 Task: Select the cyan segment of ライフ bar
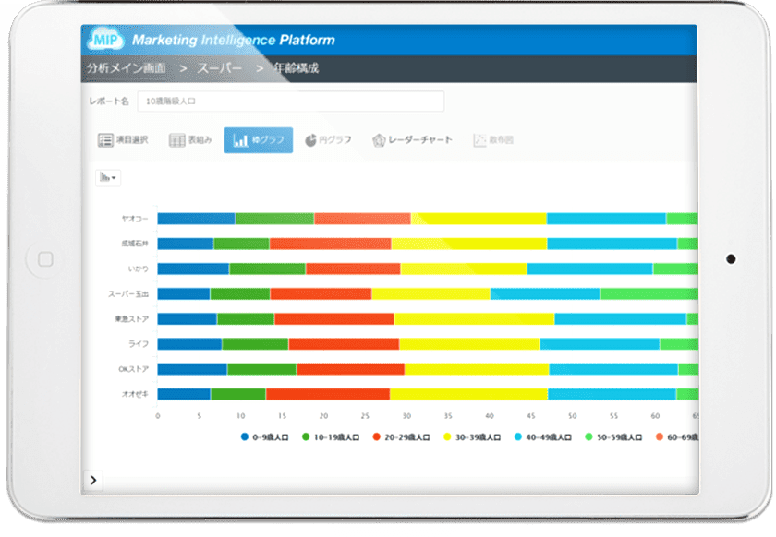600,344
